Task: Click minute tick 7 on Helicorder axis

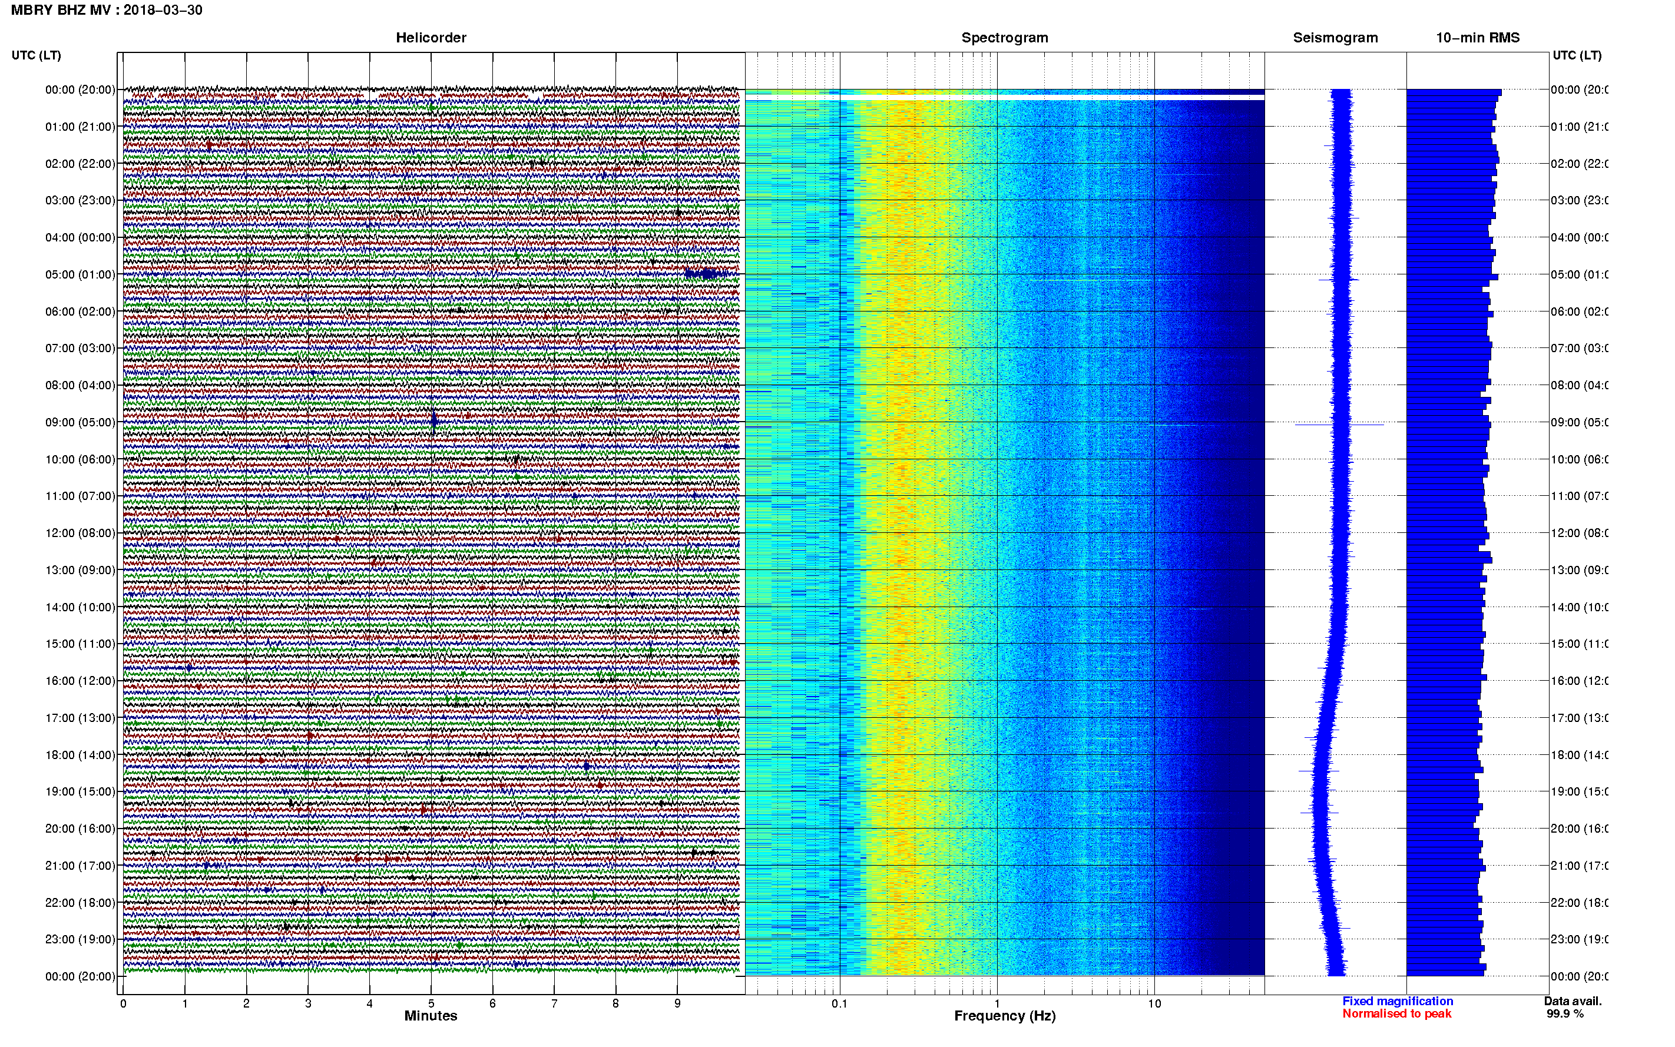Action: pyautogui.click(x=554, y=1003)
